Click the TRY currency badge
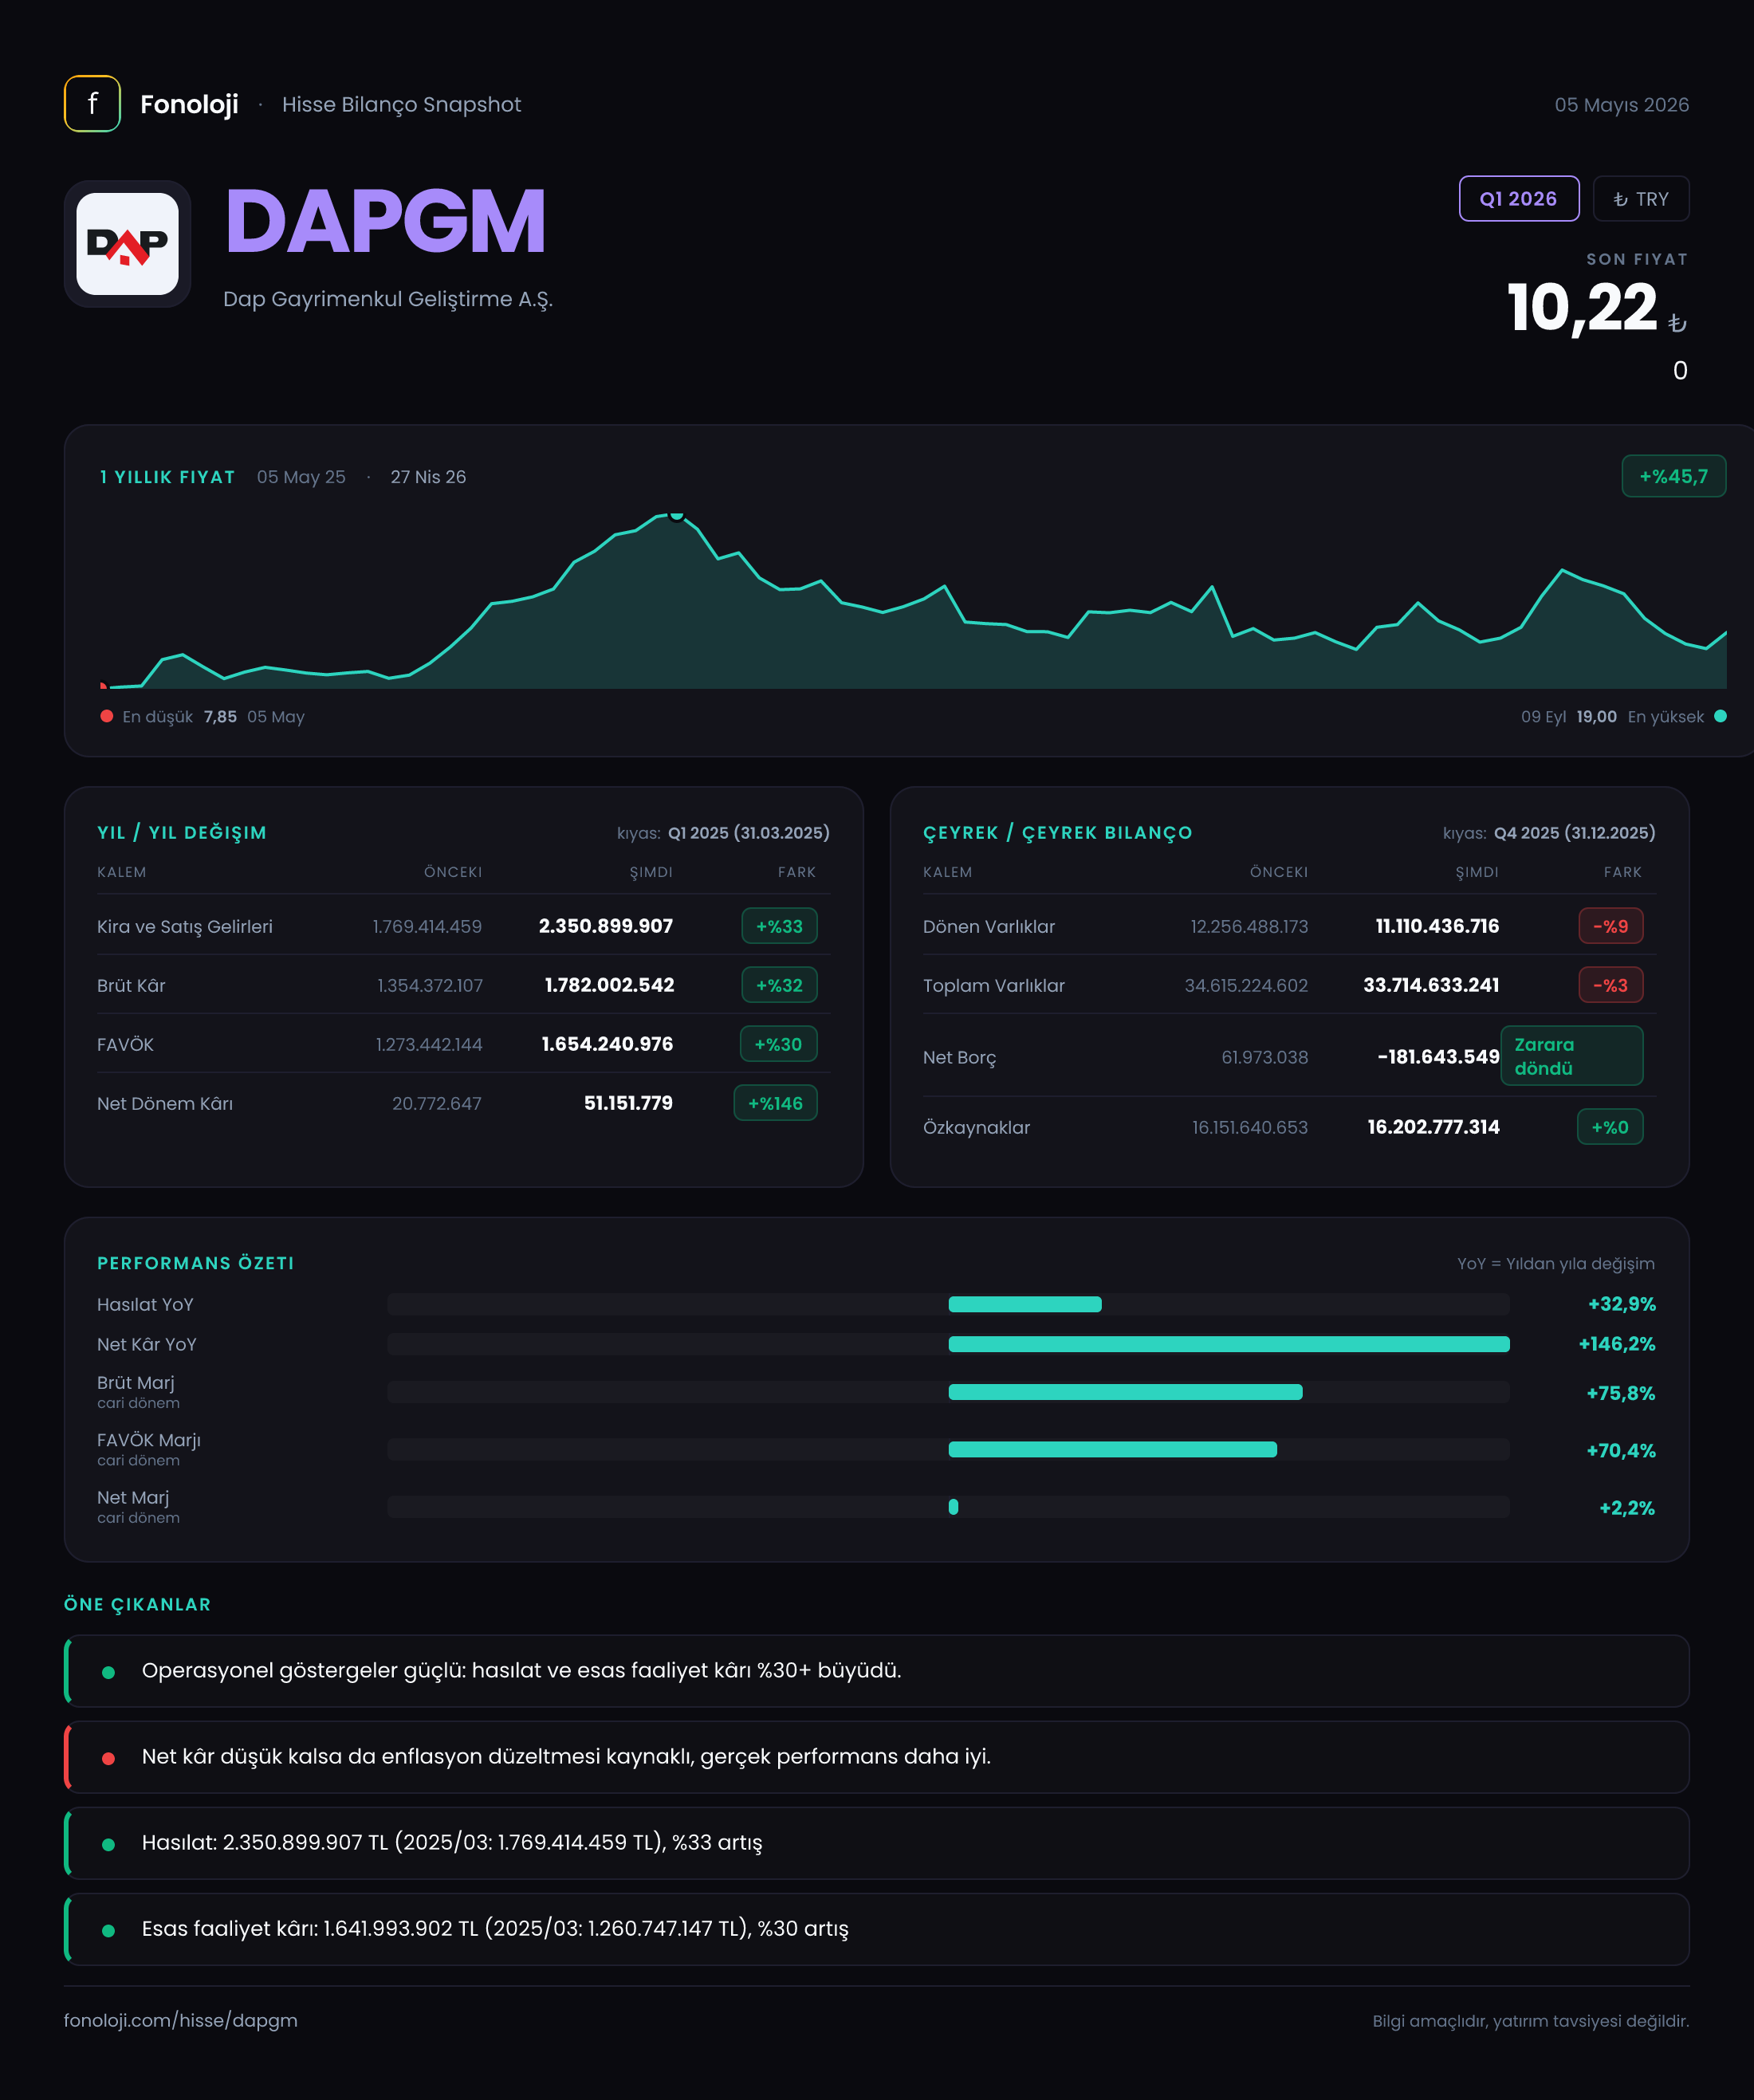The width and height of the screenshot is (1754, 2100). tap(1640, 199)
